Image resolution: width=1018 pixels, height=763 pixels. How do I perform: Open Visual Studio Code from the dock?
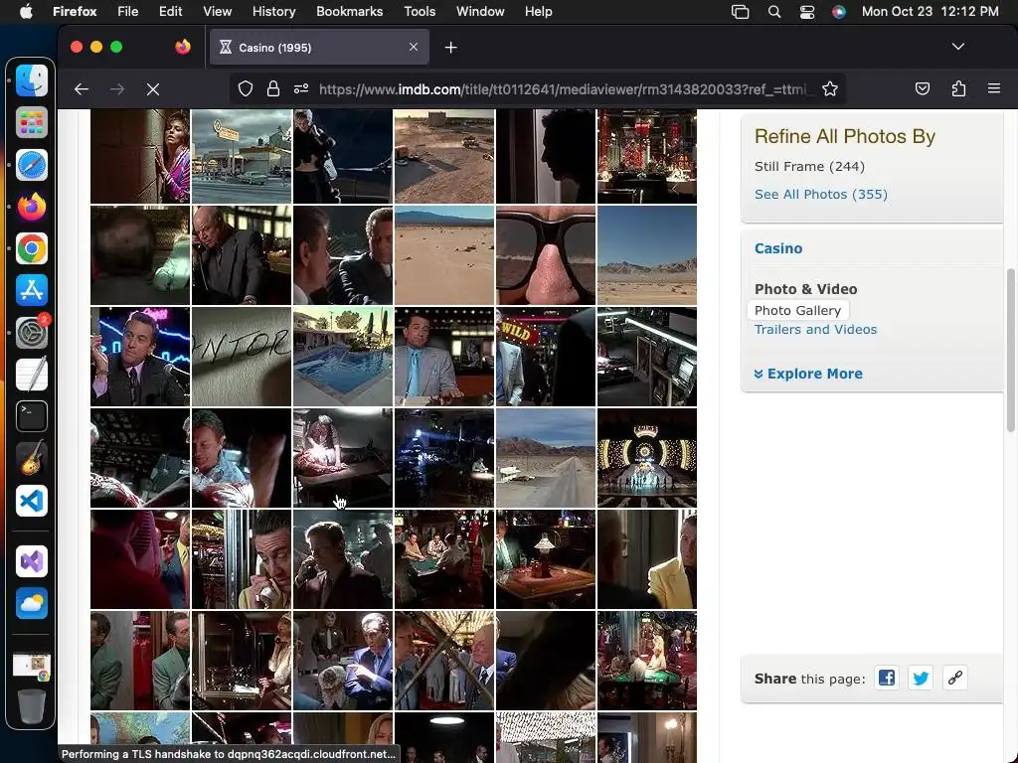(x=32, y=501)
